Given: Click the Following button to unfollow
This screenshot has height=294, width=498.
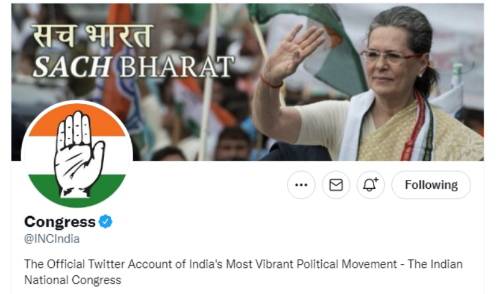Looking at the screenshot, I should point(431,185).
